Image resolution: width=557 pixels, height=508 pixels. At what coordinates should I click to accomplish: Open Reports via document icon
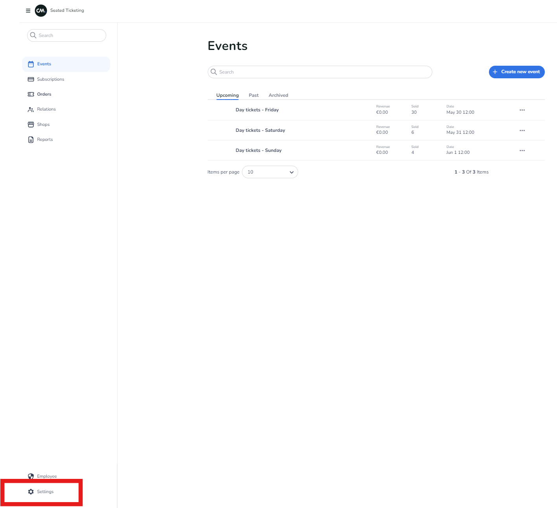click(31, 140)
